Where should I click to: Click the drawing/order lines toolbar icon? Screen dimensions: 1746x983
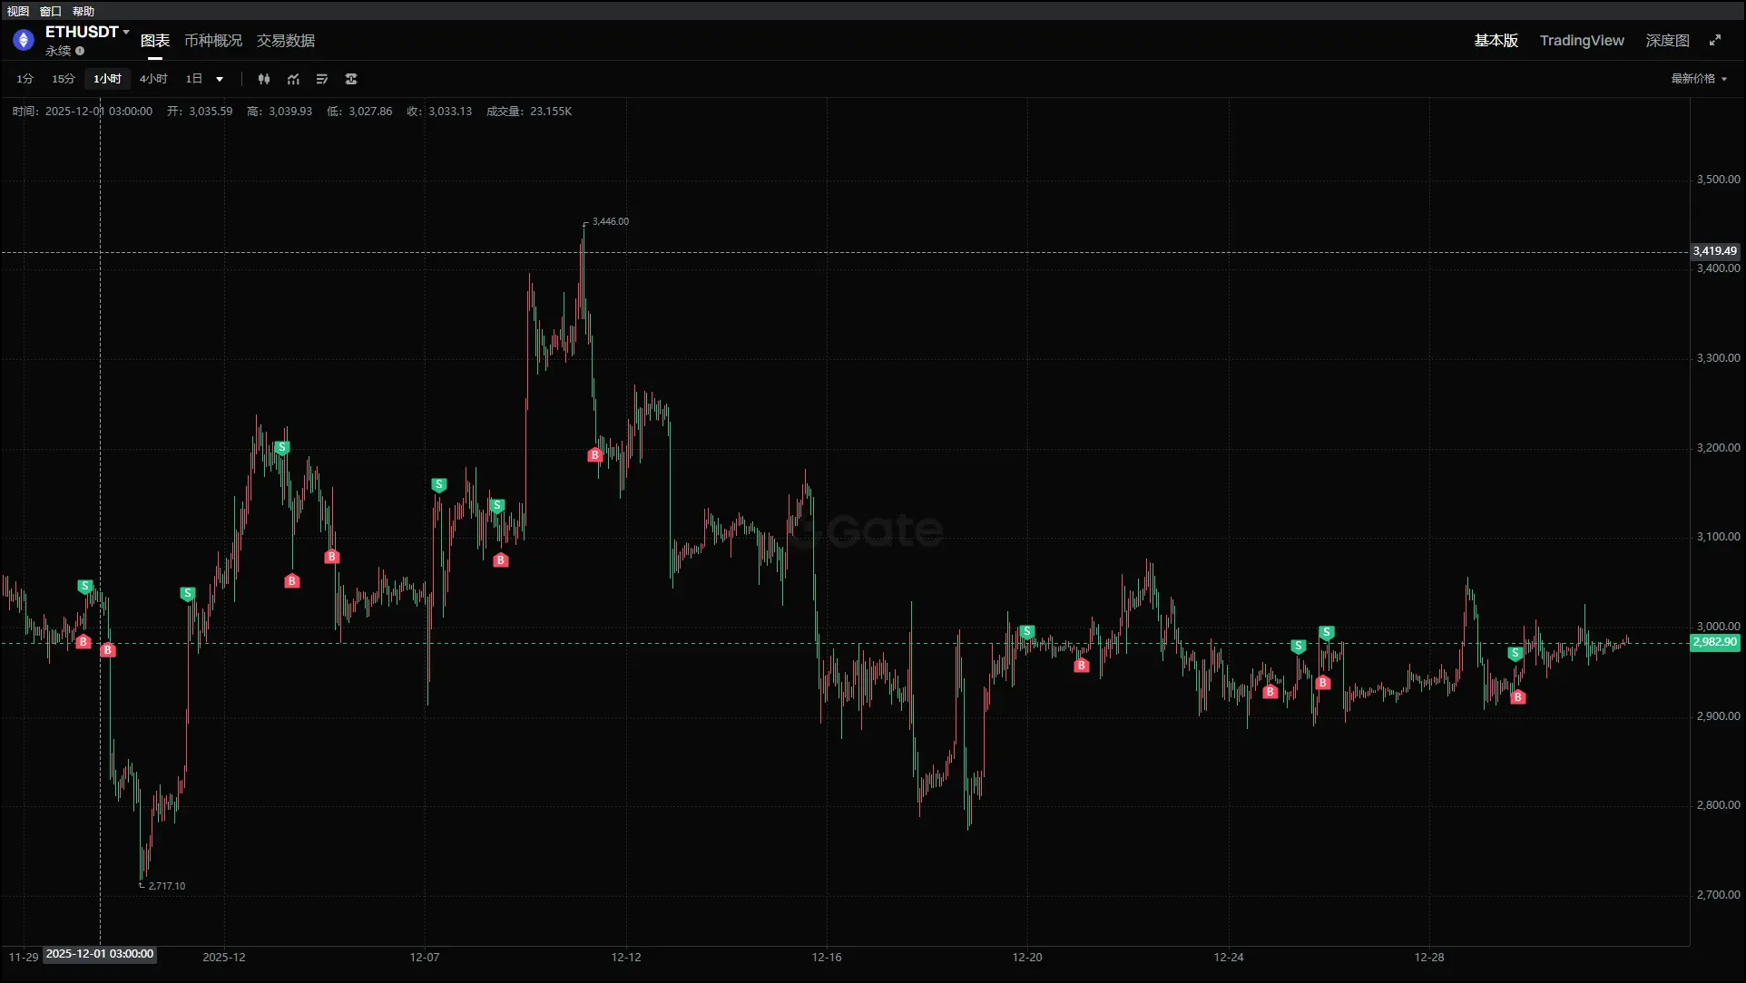[322, 79]
